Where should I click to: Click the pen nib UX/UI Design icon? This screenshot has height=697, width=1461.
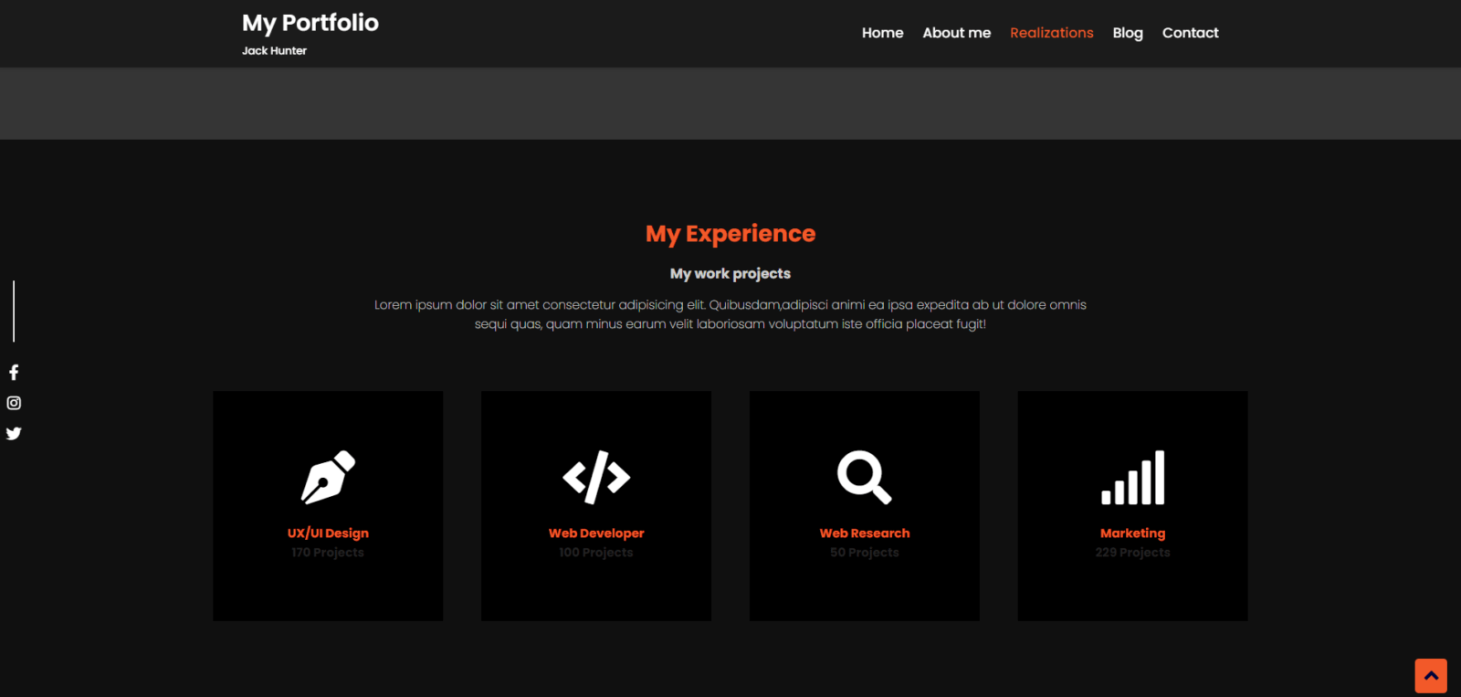328,477
